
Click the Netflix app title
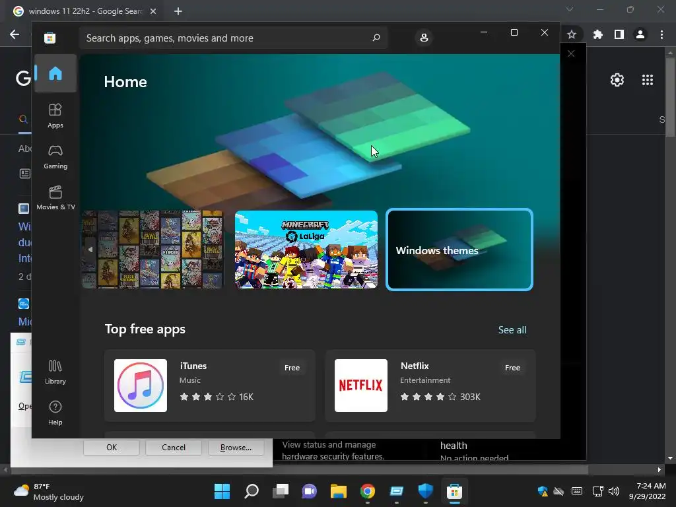(x=415, y=366)
